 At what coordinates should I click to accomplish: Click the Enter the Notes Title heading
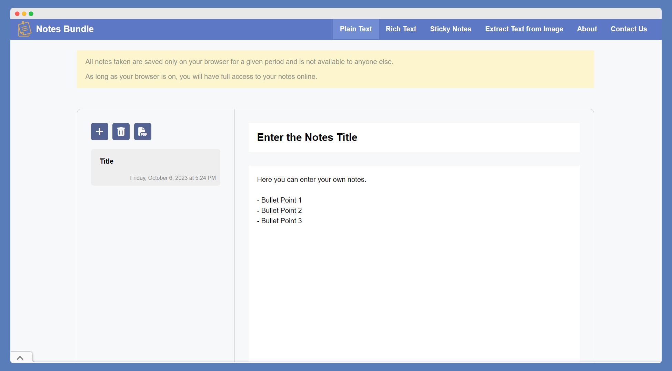coord(307,137)
